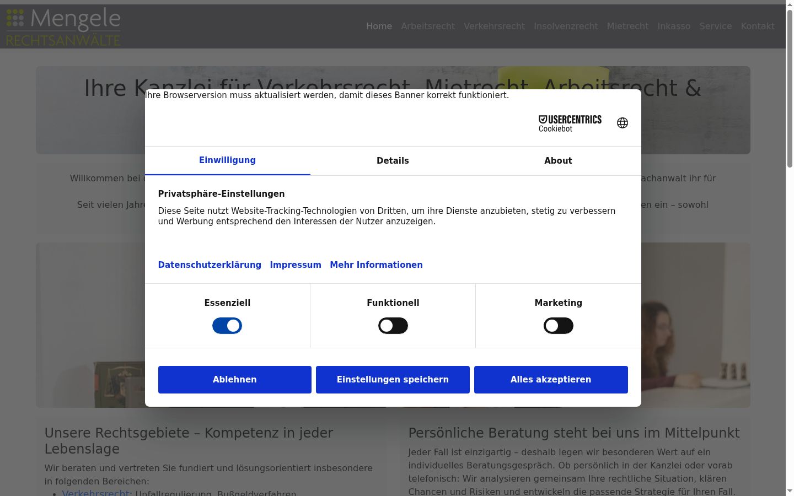794x496 pixels.
Task: Open the About tab
Action: pyautogui.click(x=559, y=161)
